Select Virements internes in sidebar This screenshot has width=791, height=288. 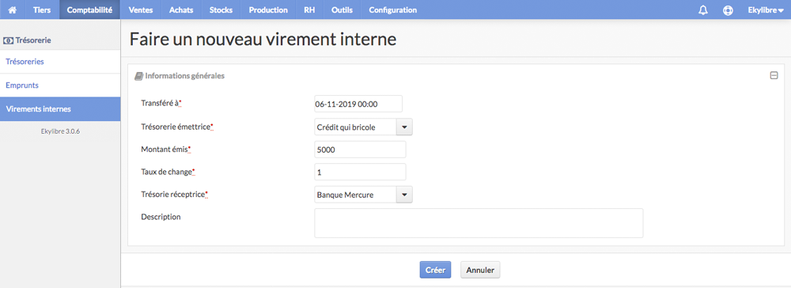pos(60,109)
